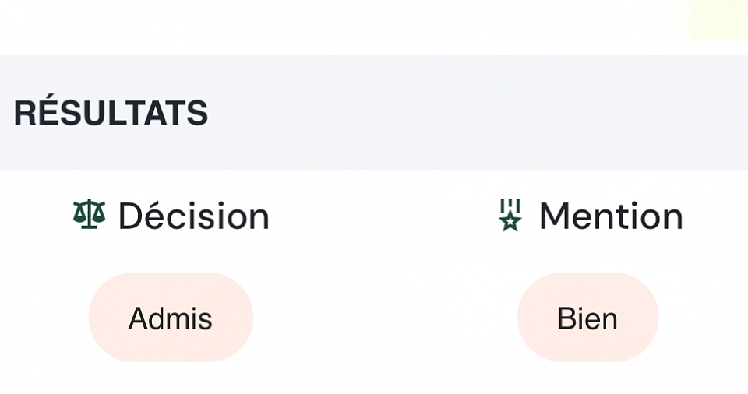
Task: Click the left pan of the scales icon
Action: pyautogui.click(x=79, y=216)
